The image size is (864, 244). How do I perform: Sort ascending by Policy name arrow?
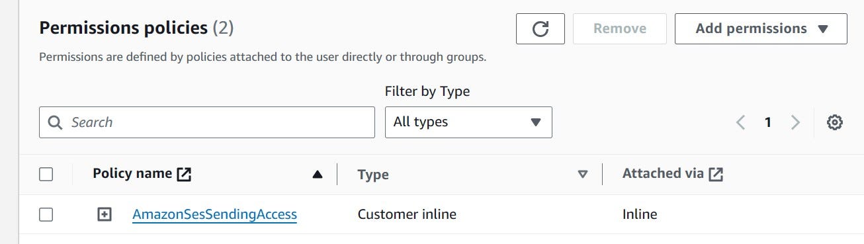click(318, 175)
